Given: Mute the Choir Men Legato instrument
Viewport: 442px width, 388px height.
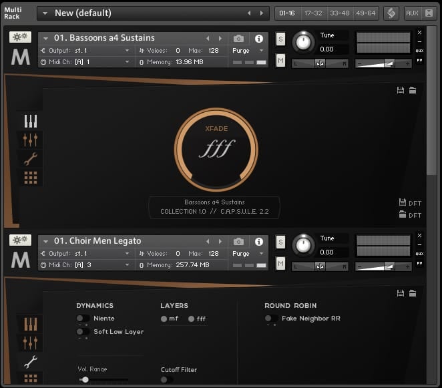Looking at the screenshot, I should tap(280, 264).
